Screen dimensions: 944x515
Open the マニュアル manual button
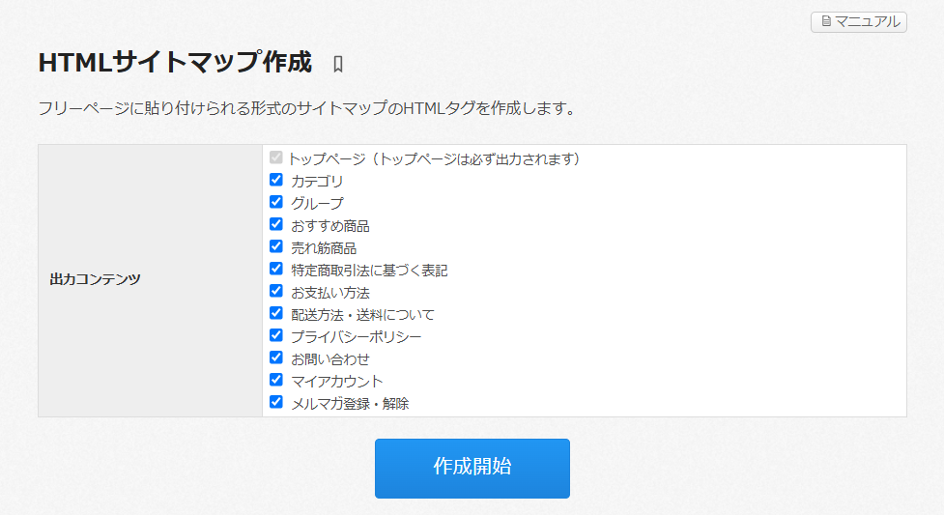click(858, 21)
